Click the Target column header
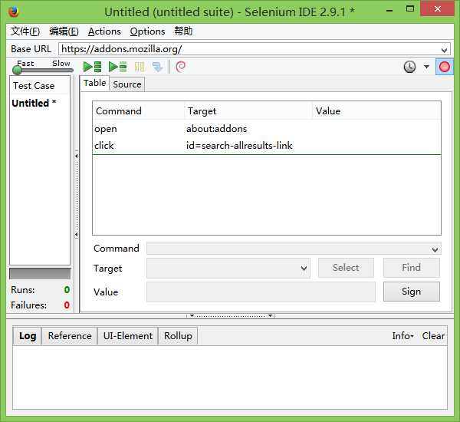The width and height of the screenshot is (460, 422). point(248,111)
